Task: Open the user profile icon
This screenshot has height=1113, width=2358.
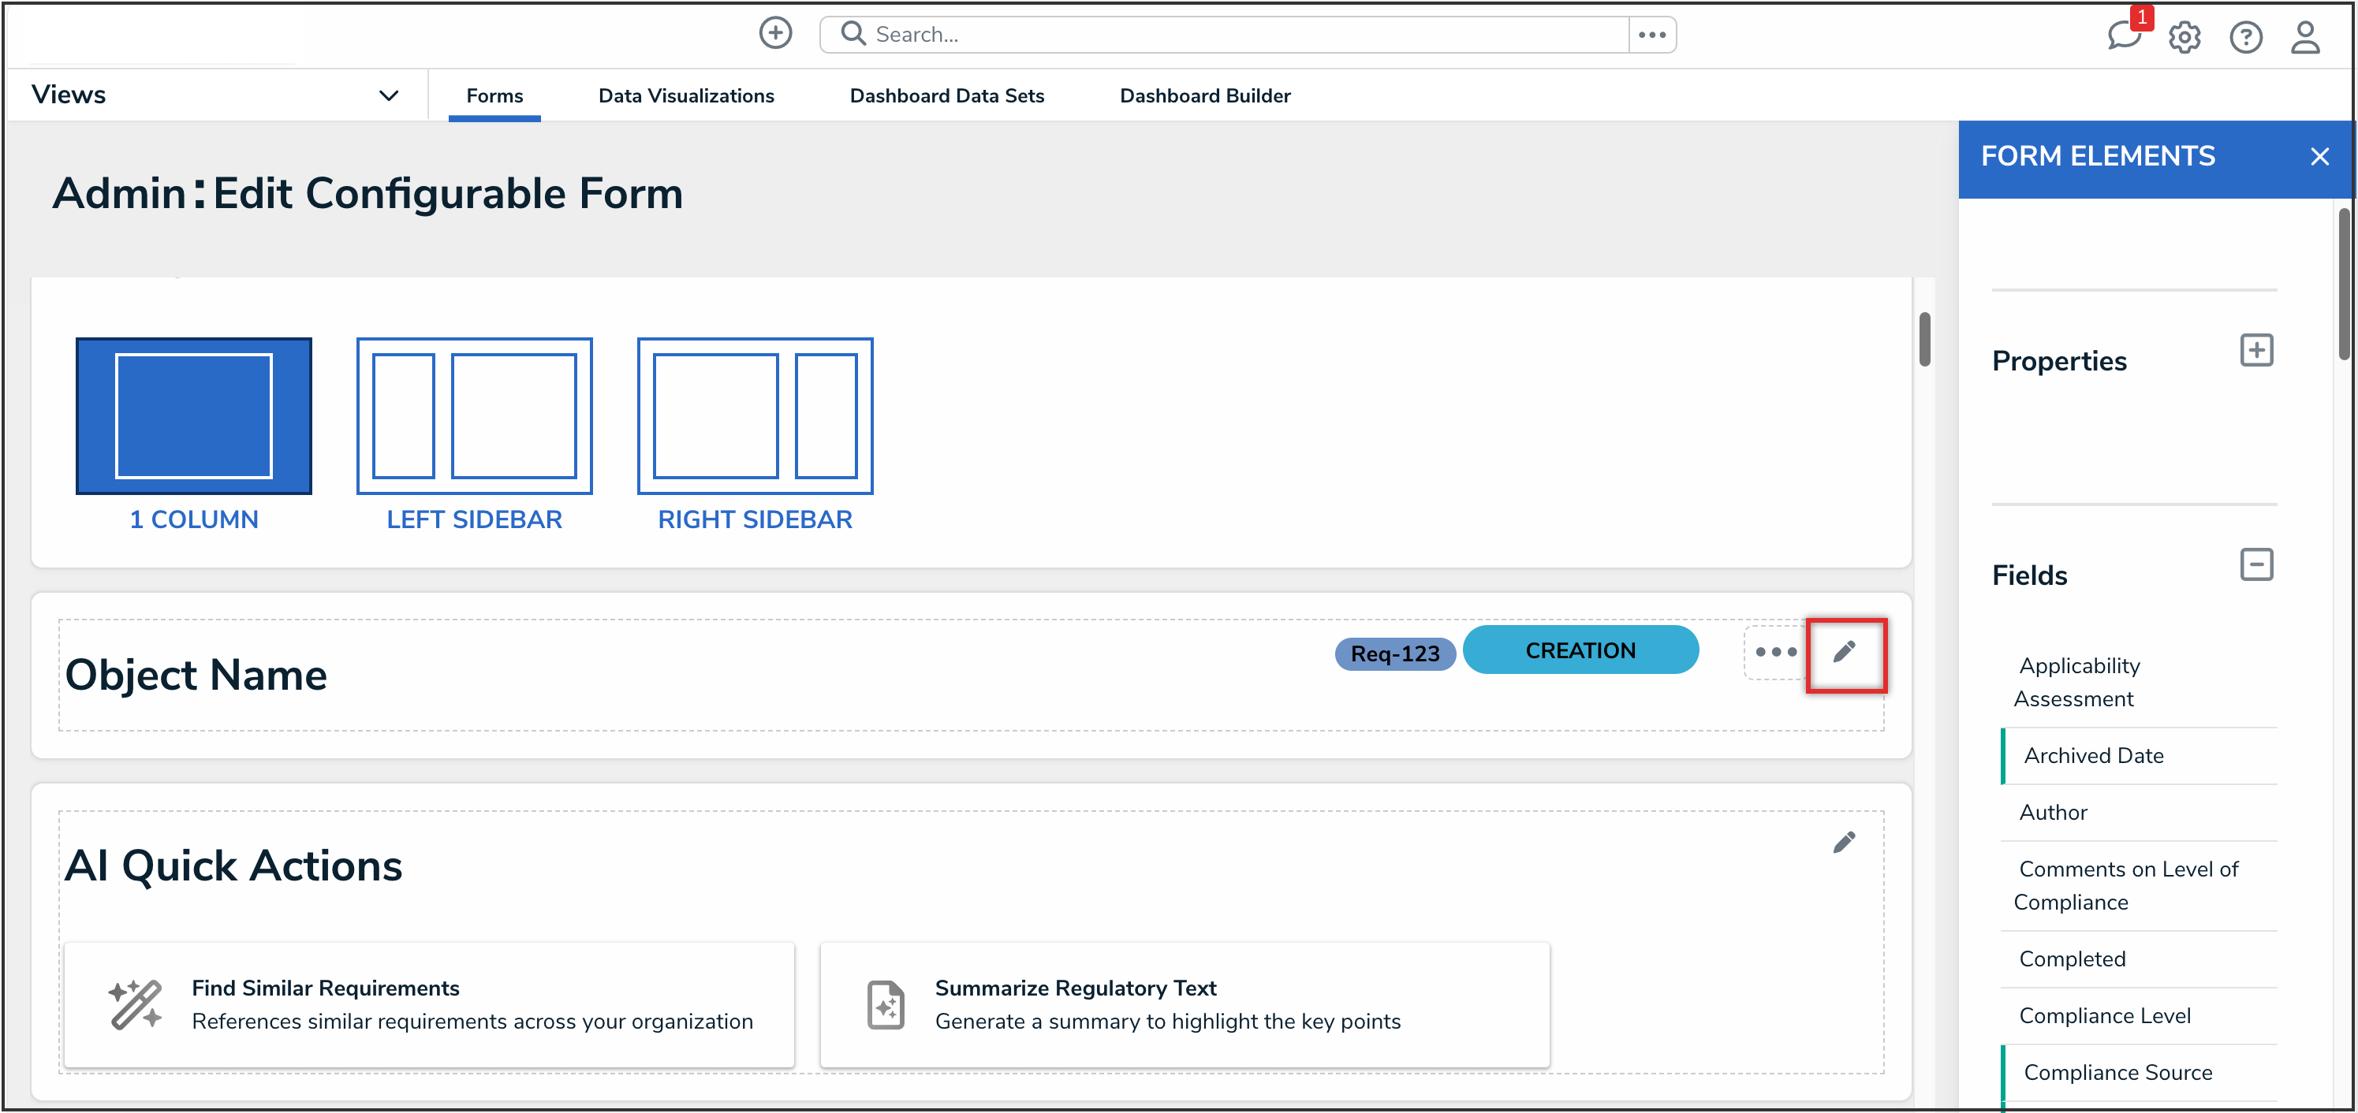Action: [2305, 38]
